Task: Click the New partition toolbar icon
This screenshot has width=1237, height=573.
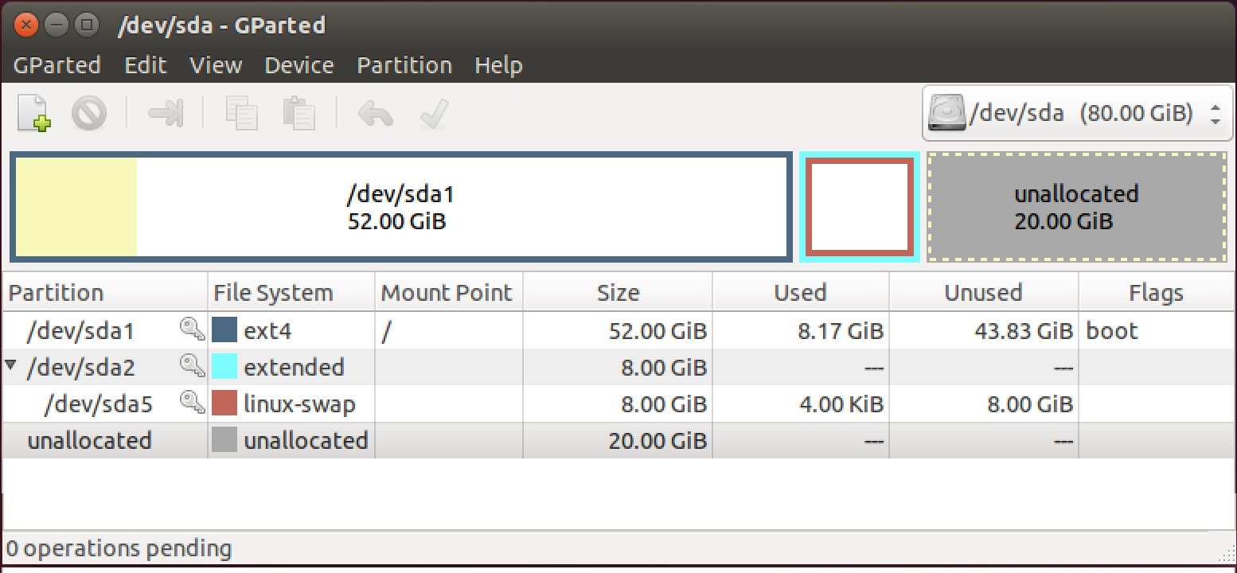Action: [x=34, y=113]
